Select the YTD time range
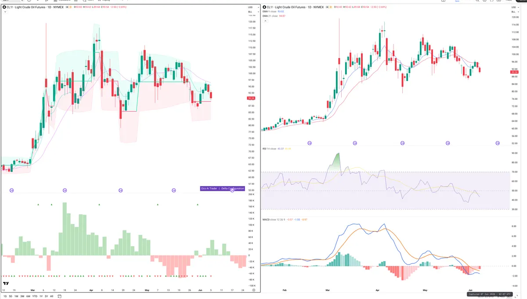 [35, 296]
